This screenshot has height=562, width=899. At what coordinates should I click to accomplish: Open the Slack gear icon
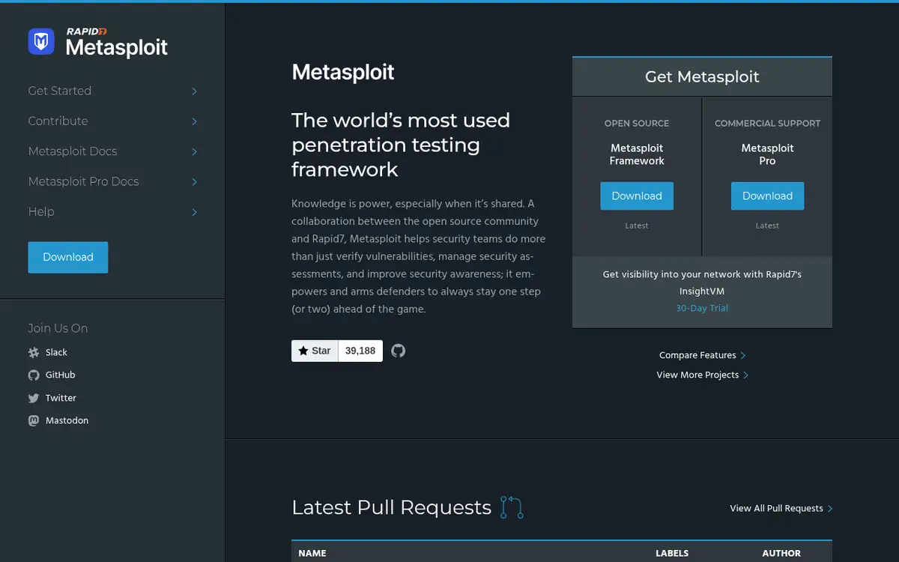click(x=34, y=352)
